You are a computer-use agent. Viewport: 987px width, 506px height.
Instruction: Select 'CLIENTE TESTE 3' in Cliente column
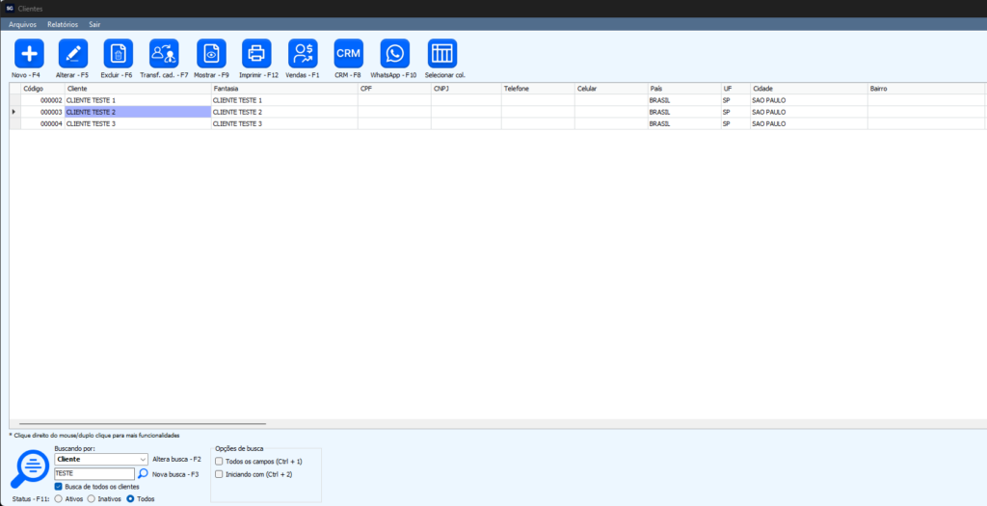click(x=138, y=124)
